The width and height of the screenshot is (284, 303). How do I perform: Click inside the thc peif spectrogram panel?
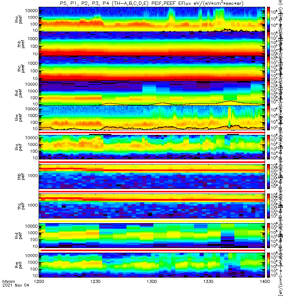tap(152, 206)
